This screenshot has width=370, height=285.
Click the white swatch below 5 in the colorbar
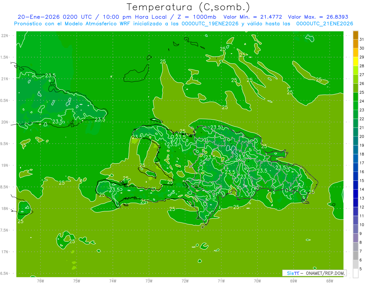coord(356,273)
